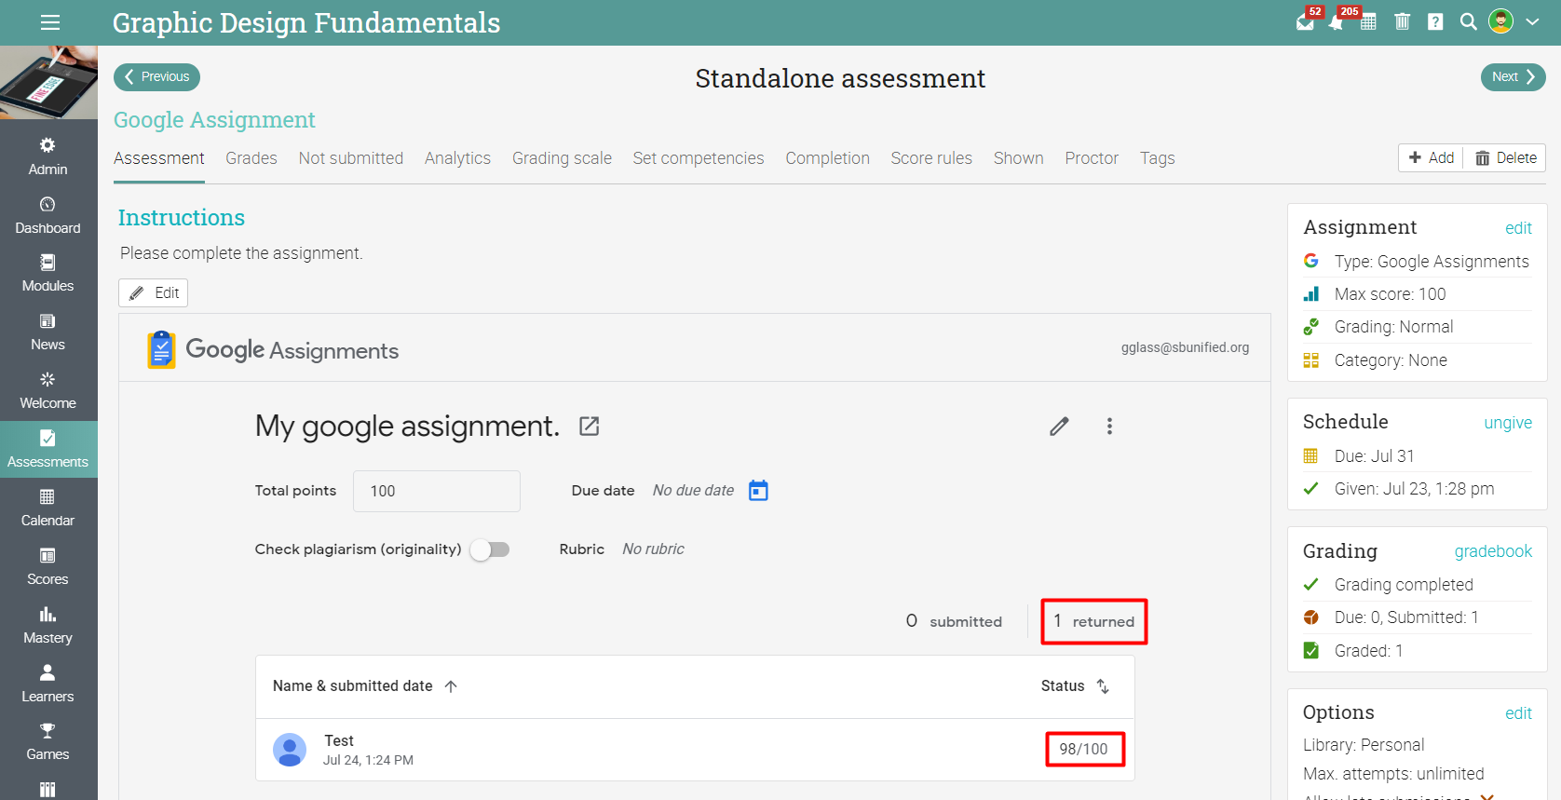
Task: Click the pencil edit assignment icon
Action: click(1059, 427)
